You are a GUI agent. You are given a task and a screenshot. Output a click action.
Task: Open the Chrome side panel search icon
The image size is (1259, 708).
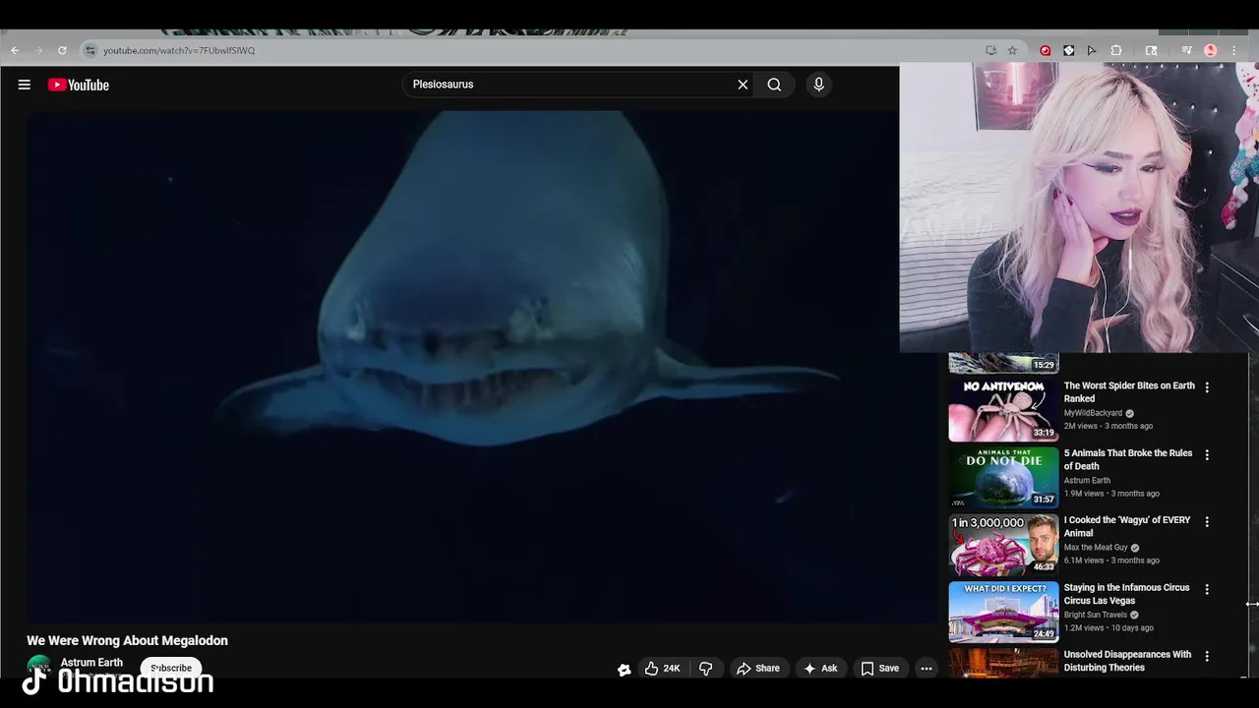click(x=1151, y=50)
